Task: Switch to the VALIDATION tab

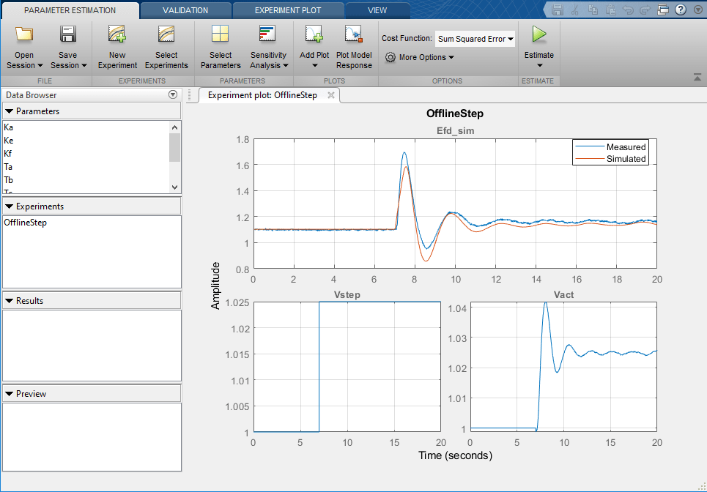Action: (x=185, y=10)
